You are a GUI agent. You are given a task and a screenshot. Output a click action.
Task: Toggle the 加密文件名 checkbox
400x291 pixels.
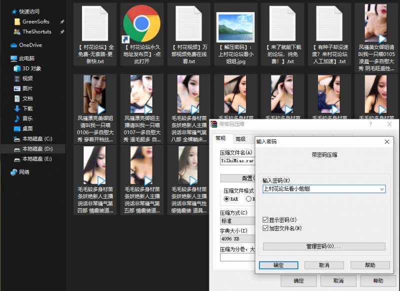[x=265, y=228]
